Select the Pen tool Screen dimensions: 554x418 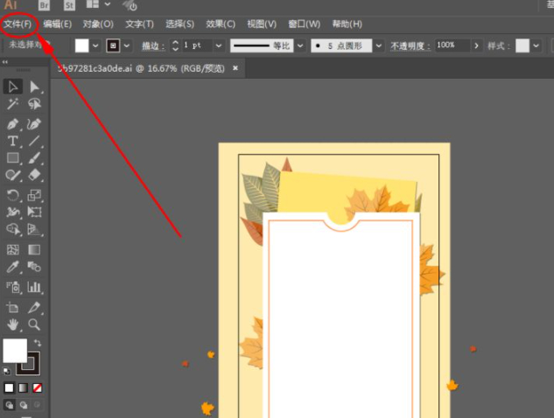pos(13,123)
